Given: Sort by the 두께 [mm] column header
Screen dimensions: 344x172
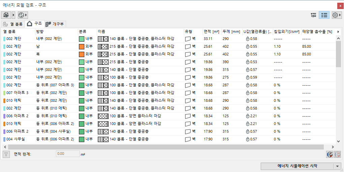Looking at the screenshot, I should [231, 32].
